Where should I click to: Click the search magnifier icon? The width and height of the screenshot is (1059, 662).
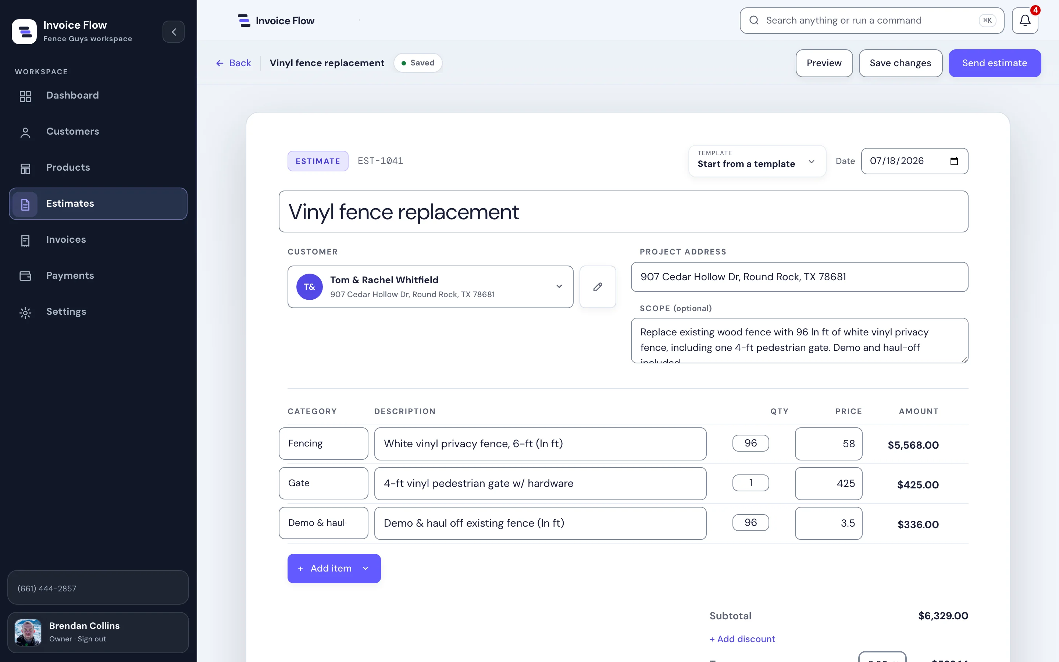click(x=753, y=21)
